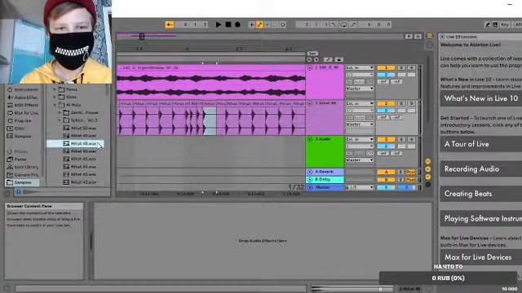Click the Stop button in transport

(228, 24)
